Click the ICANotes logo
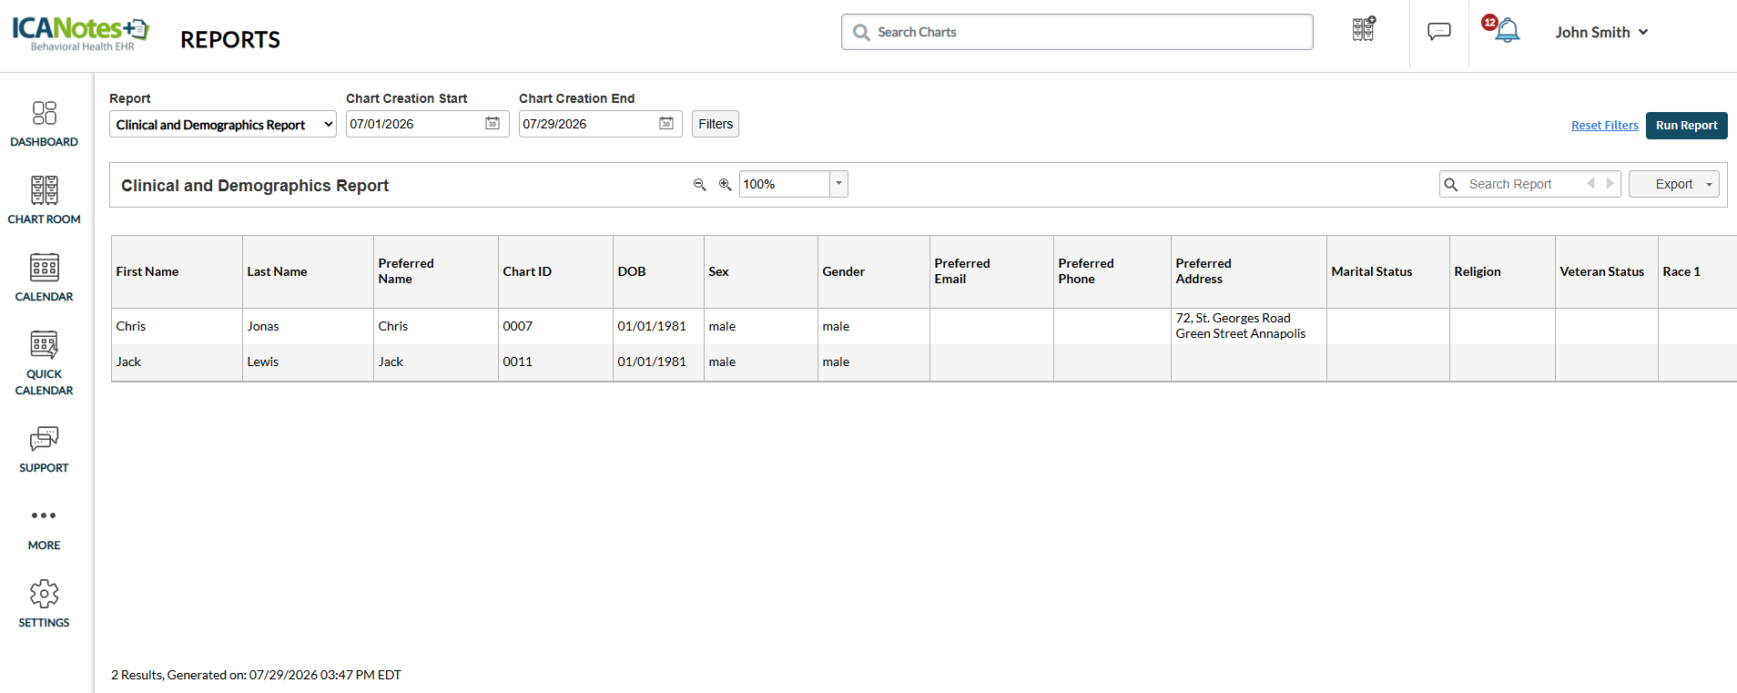This screenshot has width=1737, height=693. click(80, 34)
